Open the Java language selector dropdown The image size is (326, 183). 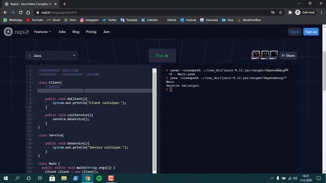[x=51, y=55]
